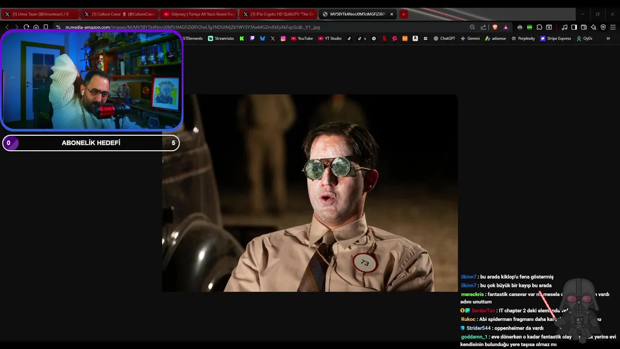This screenshot has width=620, height=349.
Task: Open the Gemini bookmark
Action: pyautogui.click(x=470, y=38)
